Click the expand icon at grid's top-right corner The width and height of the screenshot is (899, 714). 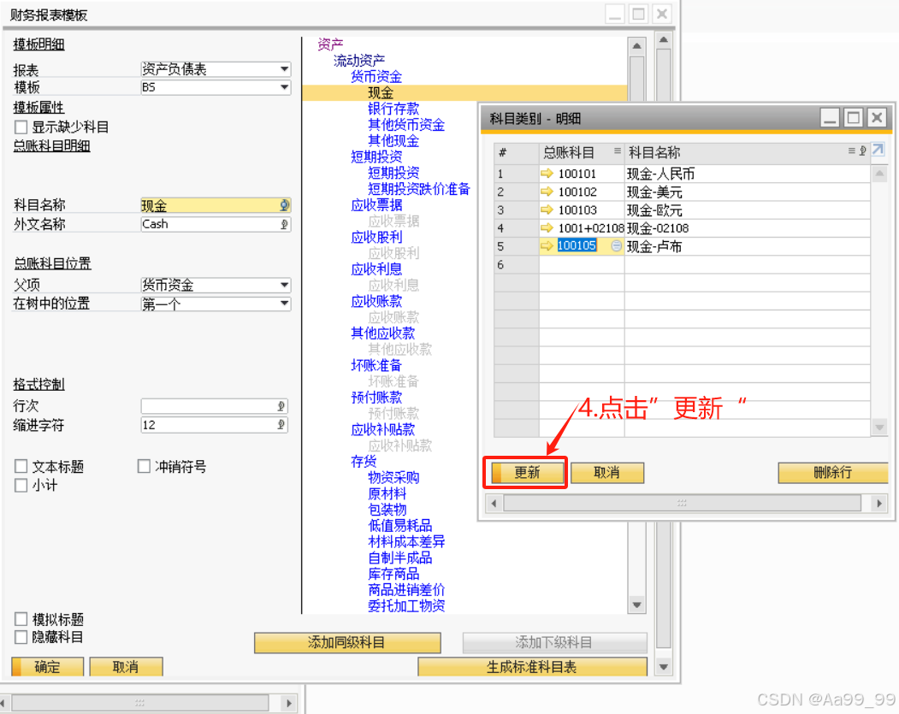click(x=878, y=150)
